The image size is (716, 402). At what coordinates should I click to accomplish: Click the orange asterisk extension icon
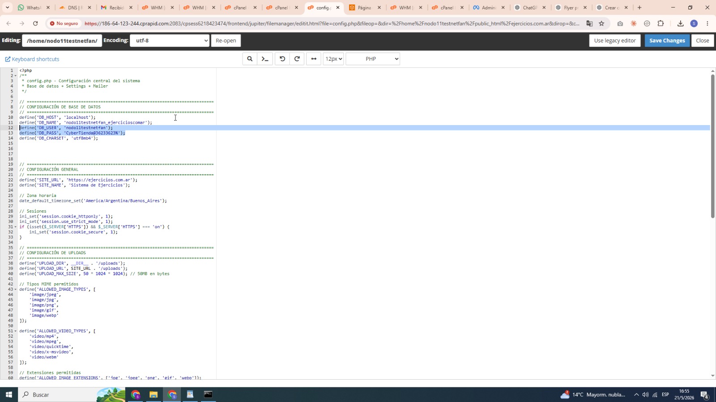[x=634, y=23]
